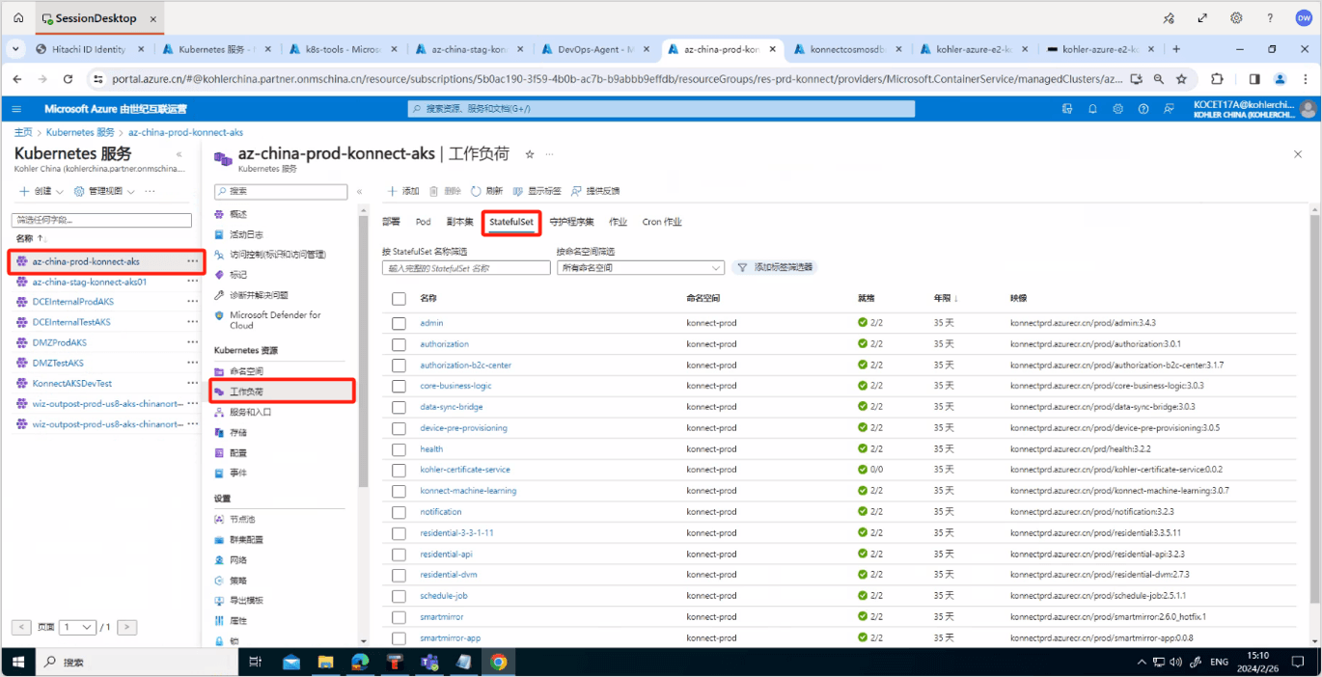Tick the checkbox beside health StatefulSet

pos(399,448)
